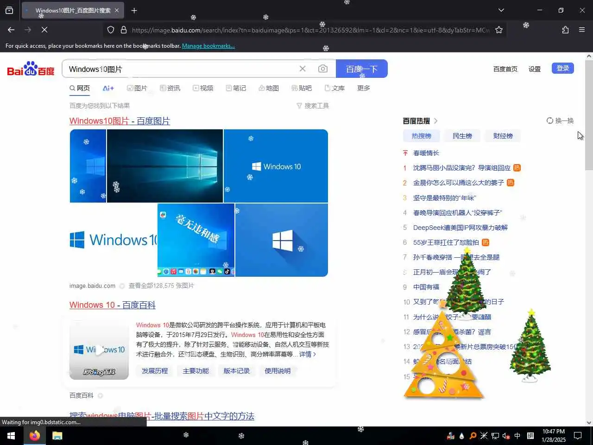Switch to the 资讯 tab
This screenshot has width=593, height=445.
(170, 88)
